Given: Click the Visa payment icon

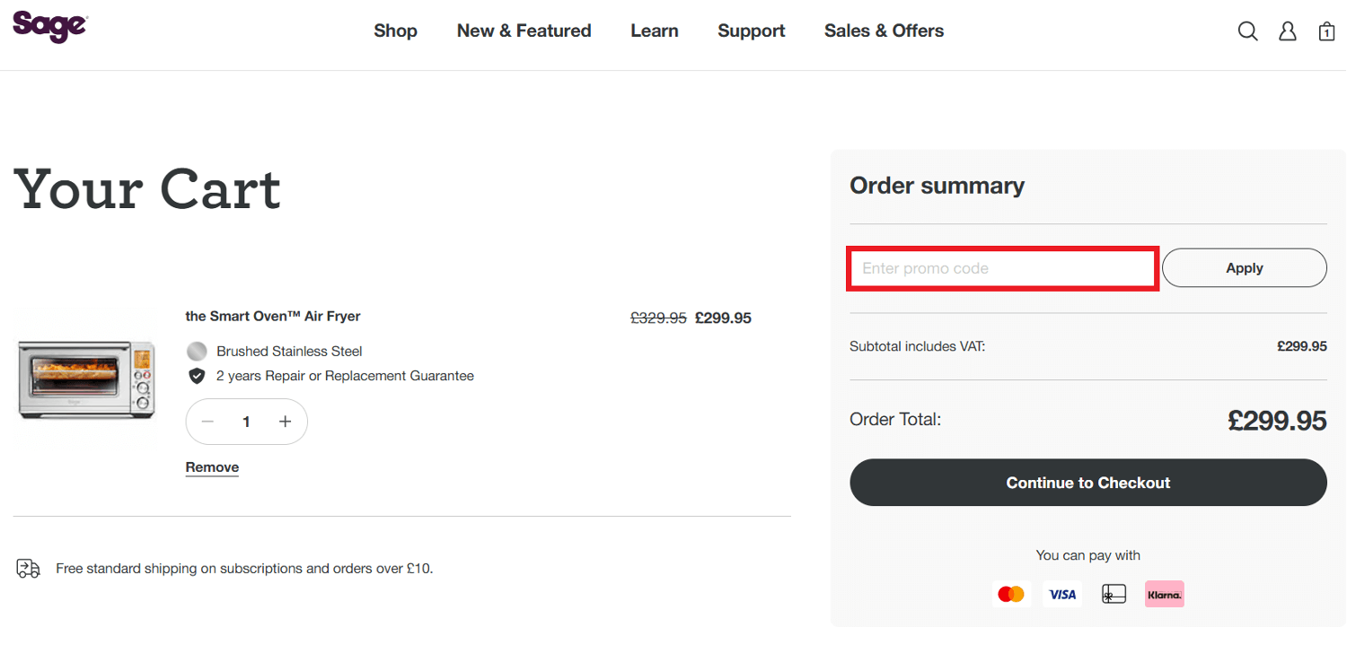Looking at the screenshot, I should click(1062, 593).
